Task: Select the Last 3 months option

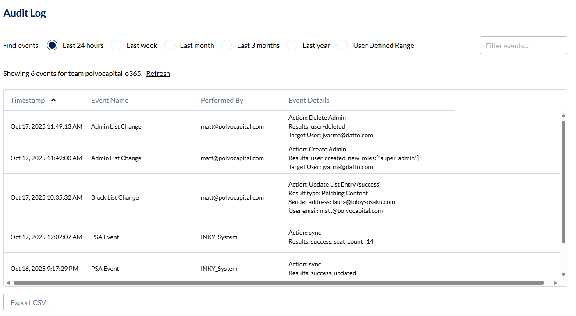Action: (227, 45)
